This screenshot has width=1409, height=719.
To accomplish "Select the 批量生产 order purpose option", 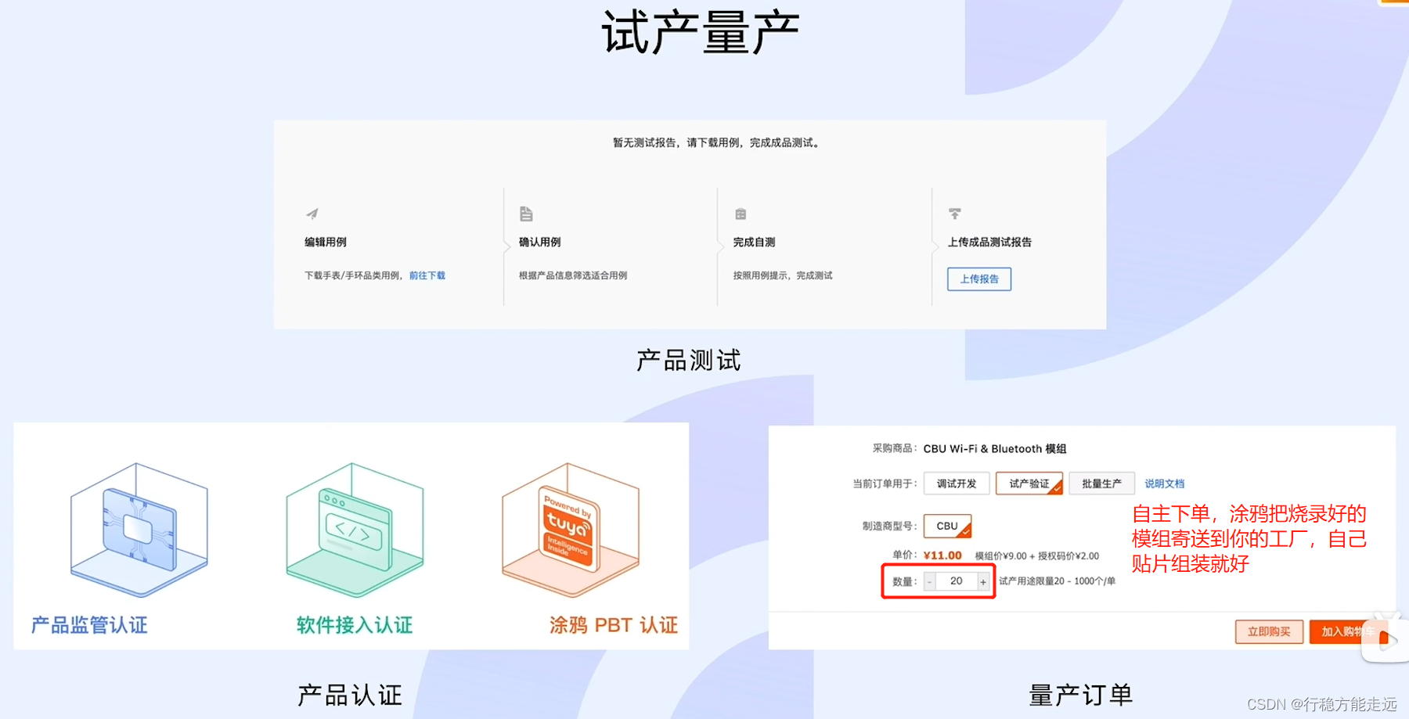I will point(1101,483).
